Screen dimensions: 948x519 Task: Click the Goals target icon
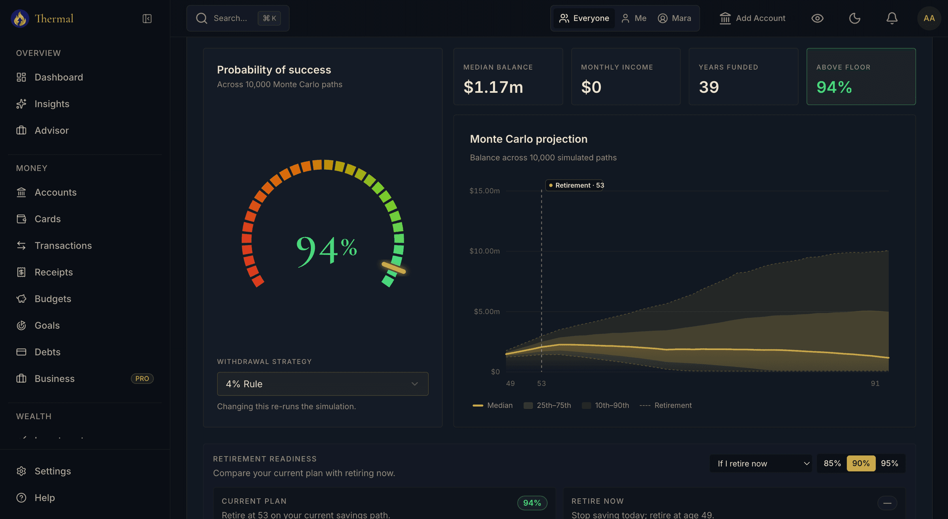tap(21, 325)
